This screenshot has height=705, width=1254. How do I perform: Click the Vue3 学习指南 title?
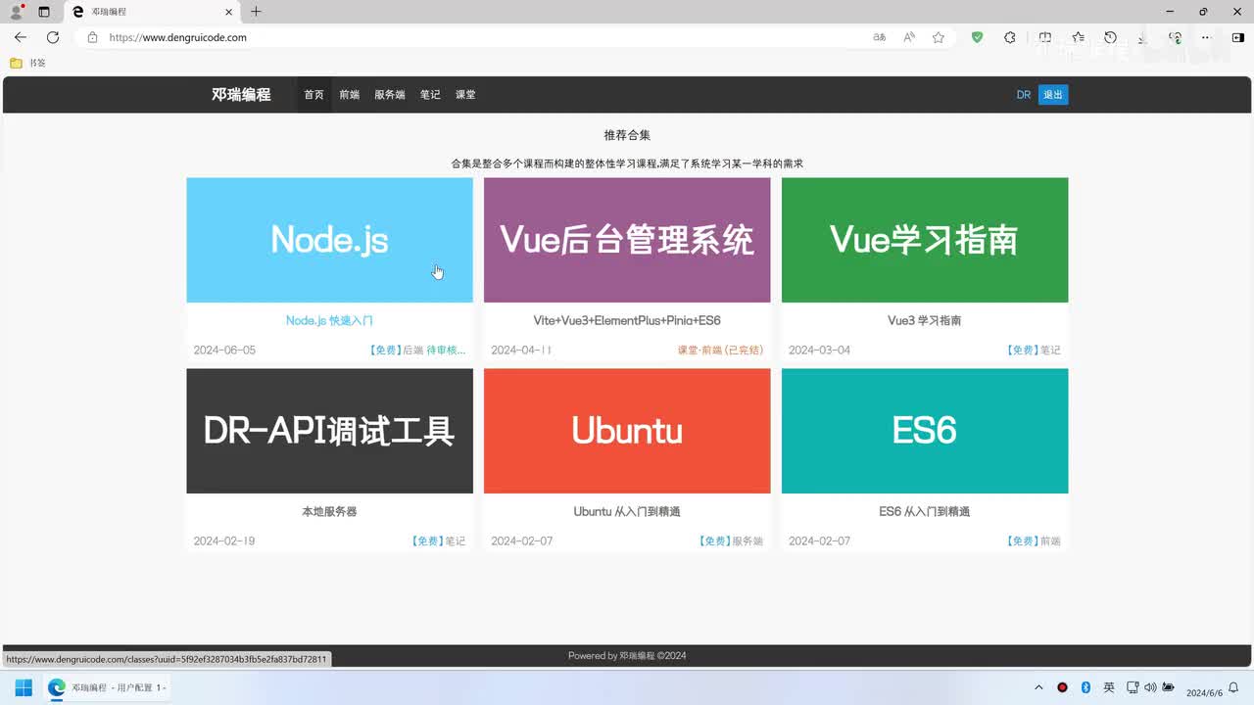click(x=925, y=320)
